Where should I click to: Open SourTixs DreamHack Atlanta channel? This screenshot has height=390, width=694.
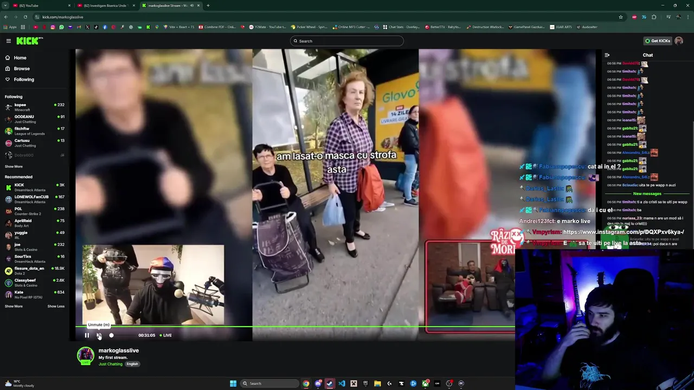pos(35,259)
